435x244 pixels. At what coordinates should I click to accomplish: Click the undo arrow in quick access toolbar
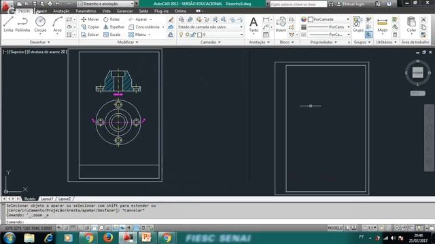click(58, 4)
